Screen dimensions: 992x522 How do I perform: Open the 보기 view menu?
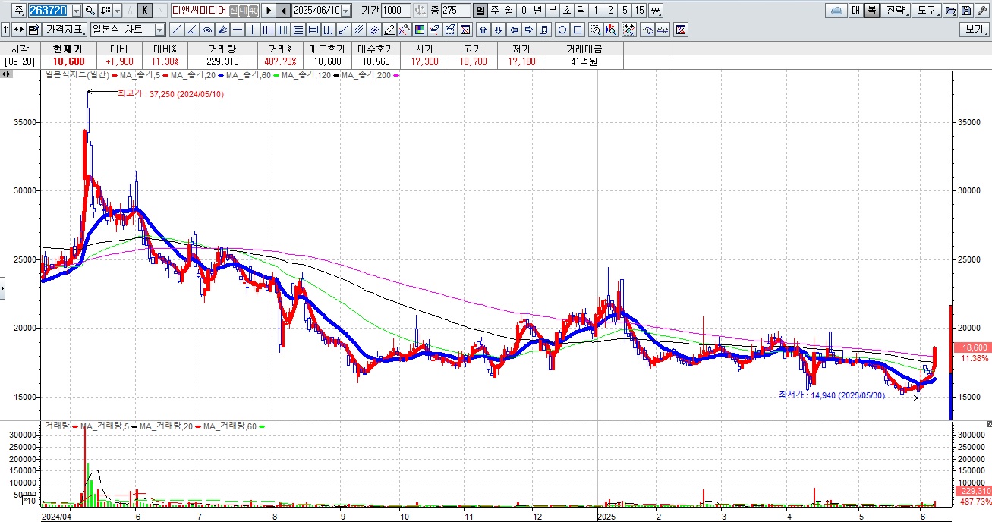click(x=975, y=30)
